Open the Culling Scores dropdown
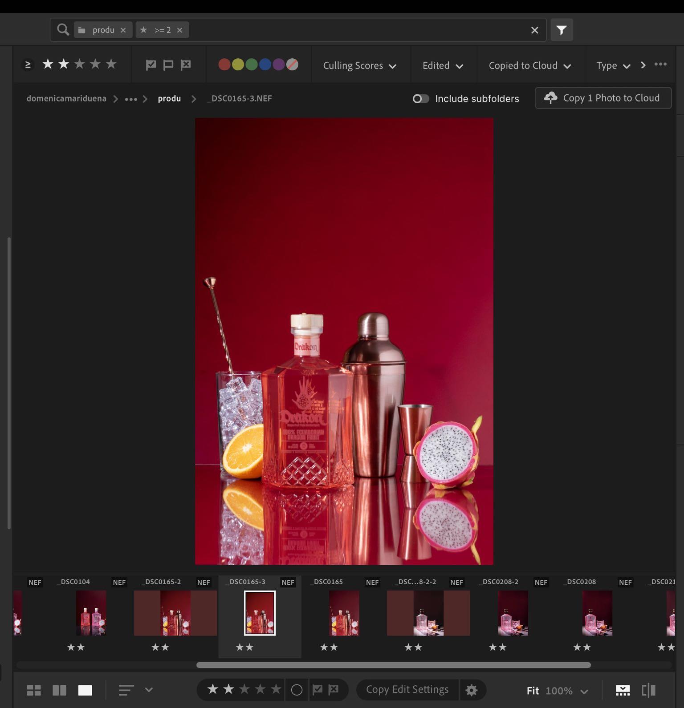684x708 pixels. coord(360,65)
